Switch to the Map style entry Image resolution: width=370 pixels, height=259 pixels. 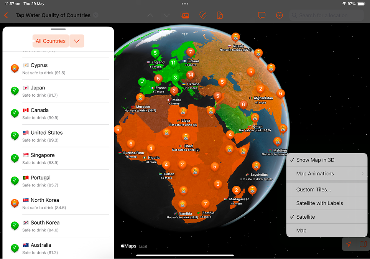[327, 231]
